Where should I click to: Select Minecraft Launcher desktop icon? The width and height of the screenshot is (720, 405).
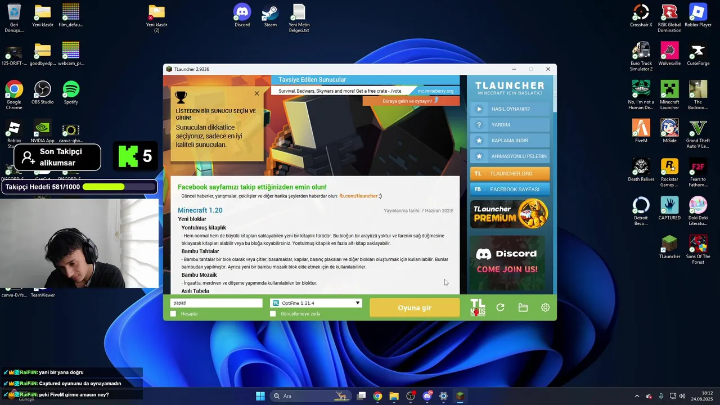(669, 95)
